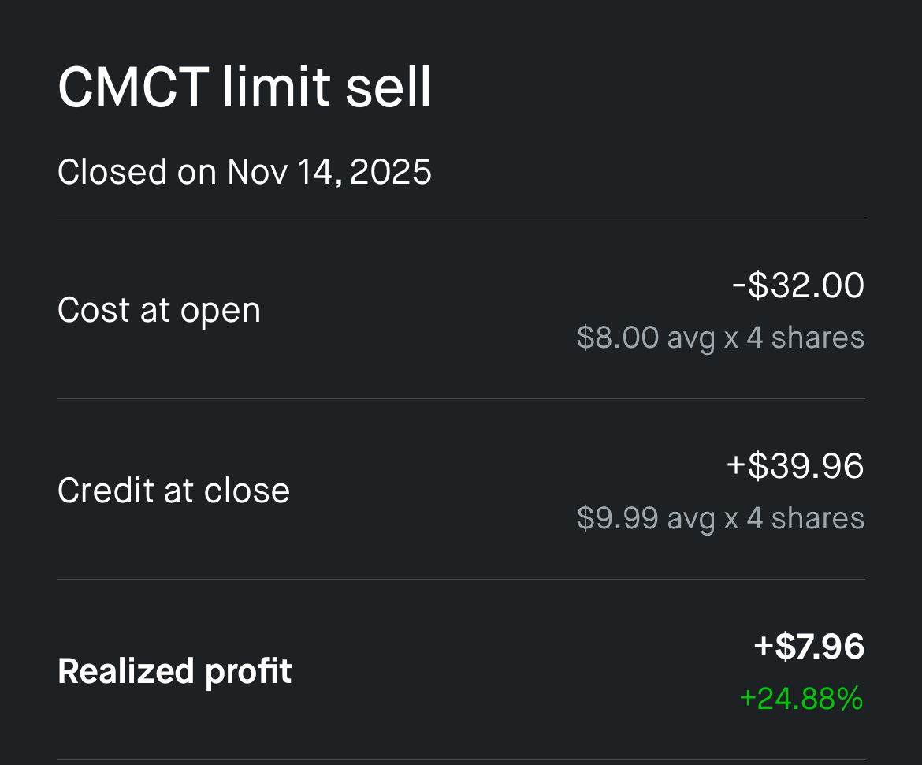Click the word 'sell' in heading
The image size is (922, 765).
click(x=389, y=87)
